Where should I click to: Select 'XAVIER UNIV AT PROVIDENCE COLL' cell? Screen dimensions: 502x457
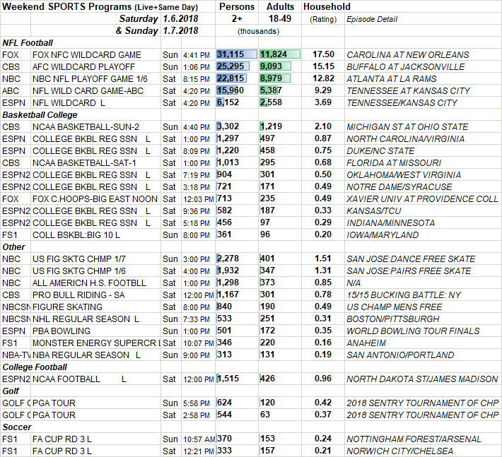(x=423, y=199)
